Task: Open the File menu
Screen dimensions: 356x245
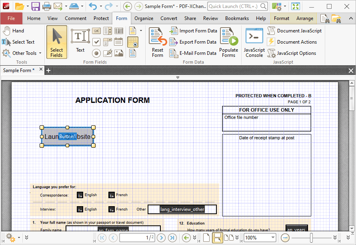Action: tap(11, 18)
